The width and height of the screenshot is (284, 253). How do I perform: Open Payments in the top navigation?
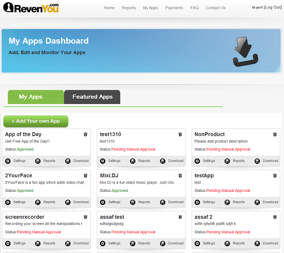tap(174, 8)
